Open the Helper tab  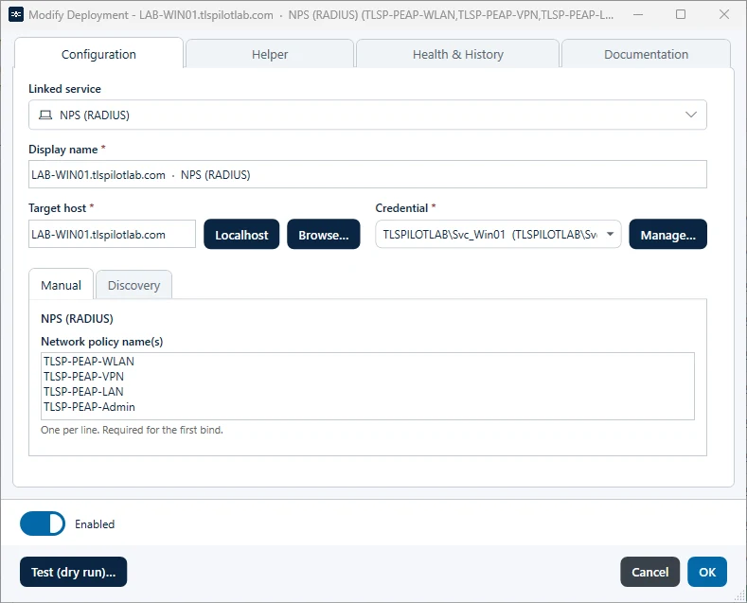tap(270, 54)
